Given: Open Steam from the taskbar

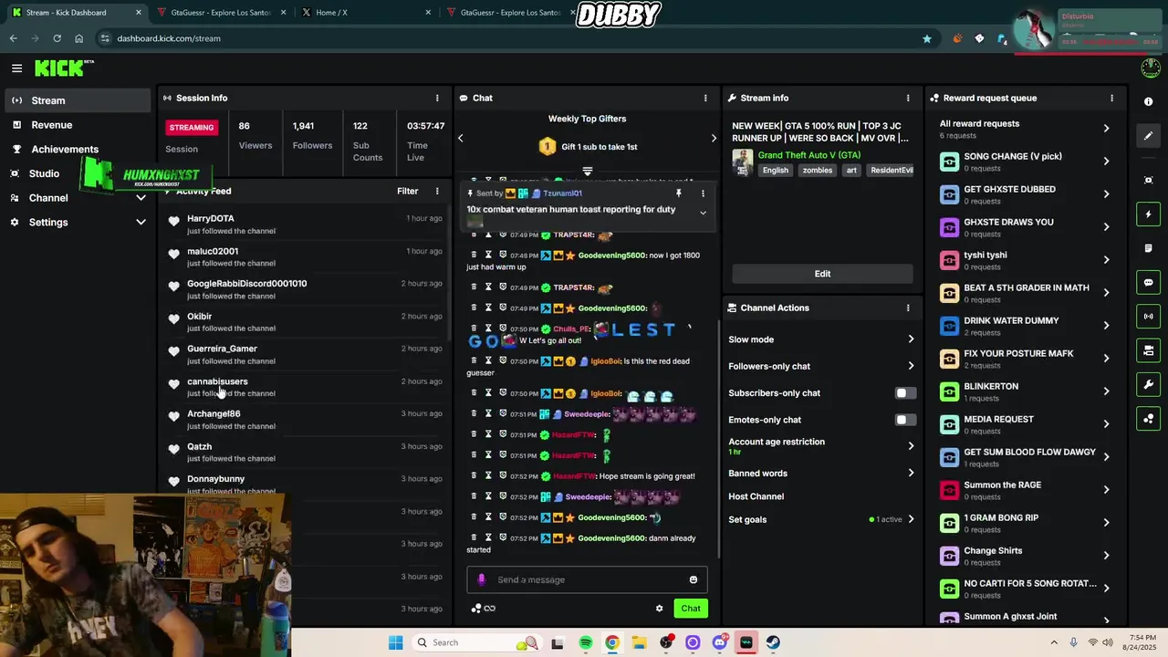Looking at the screenshot, I should pyautogui.click(x=773, y=642).
